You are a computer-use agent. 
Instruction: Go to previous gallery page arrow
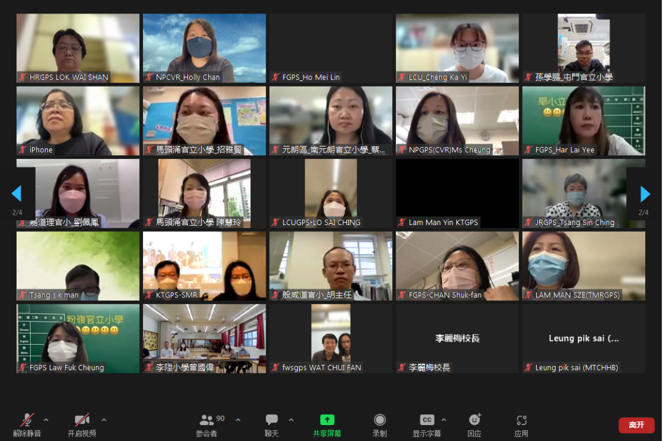click(17, 194)
